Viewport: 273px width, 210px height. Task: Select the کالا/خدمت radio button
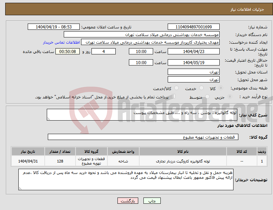177,88
